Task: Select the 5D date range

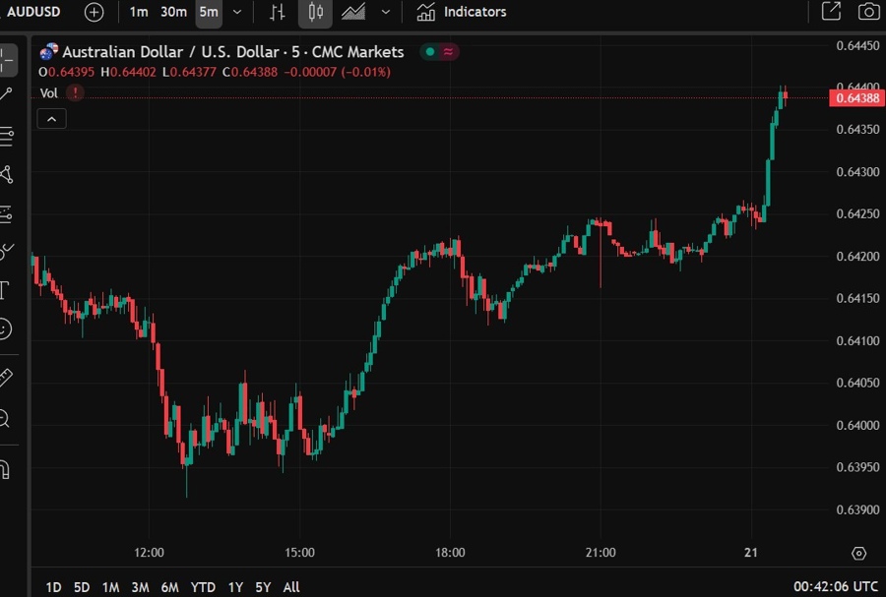Action: (x=82, y=587)
